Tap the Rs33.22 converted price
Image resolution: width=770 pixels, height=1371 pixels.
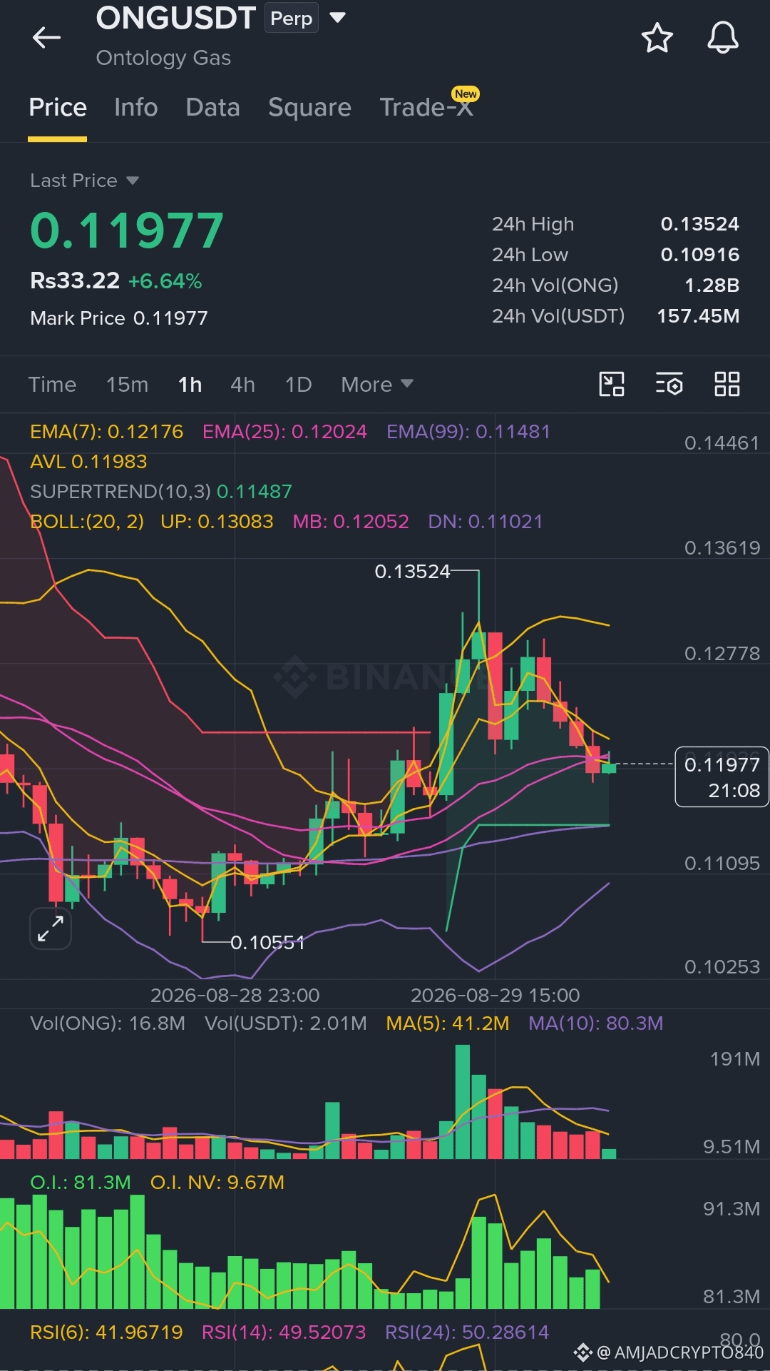point(75,280)
